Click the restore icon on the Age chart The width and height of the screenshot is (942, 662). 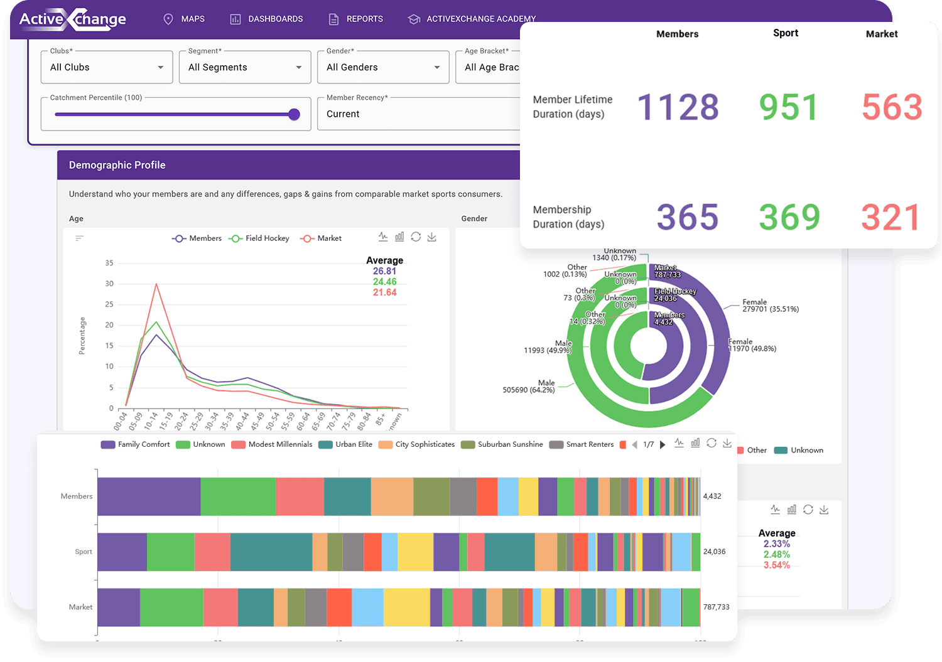(x=416, y=237)
